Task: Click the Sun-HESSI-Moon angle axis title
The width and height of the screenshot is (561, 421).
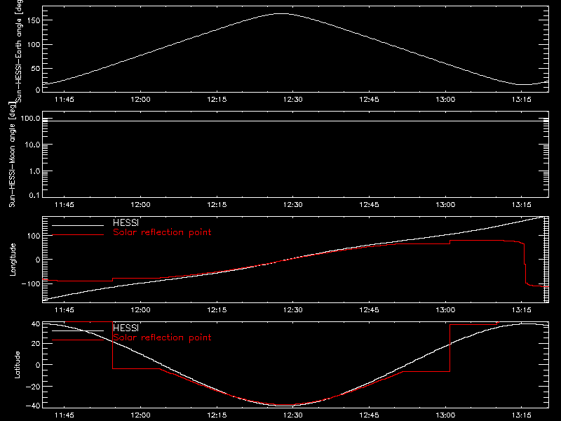Action: (x=12, y=155)
